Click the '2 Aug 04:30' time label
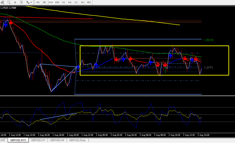Screen dimensions: 235x143 click(x=131, y=135)
